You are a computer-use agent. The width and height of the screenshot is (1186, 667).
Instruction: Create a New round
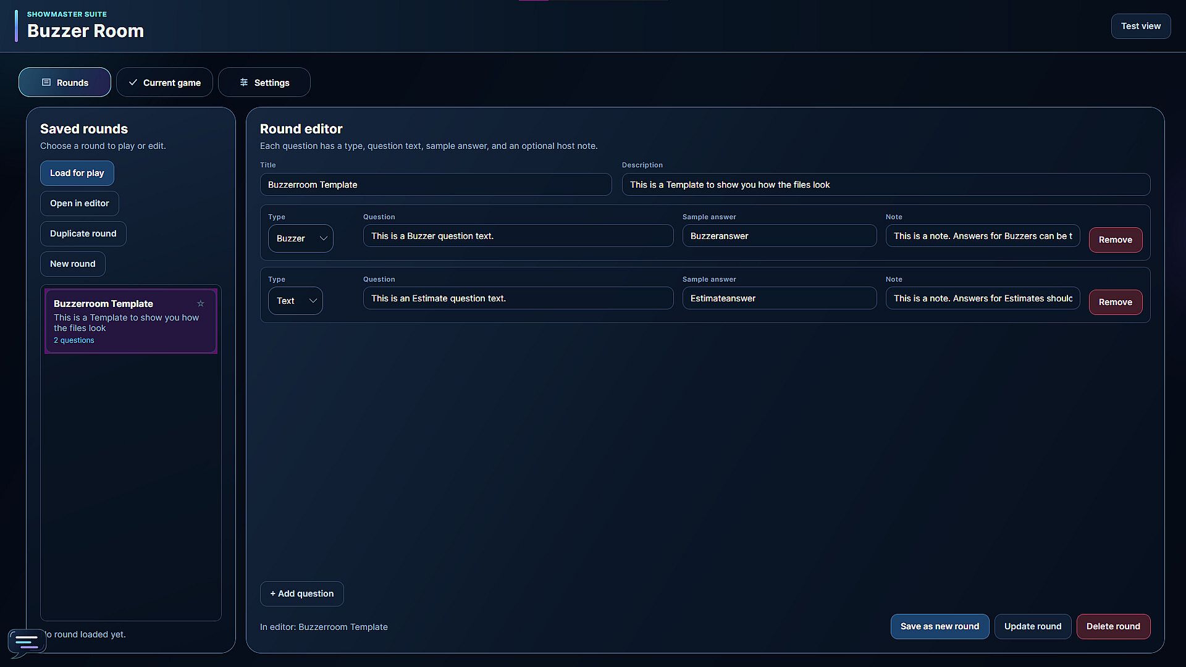(73, 264)
